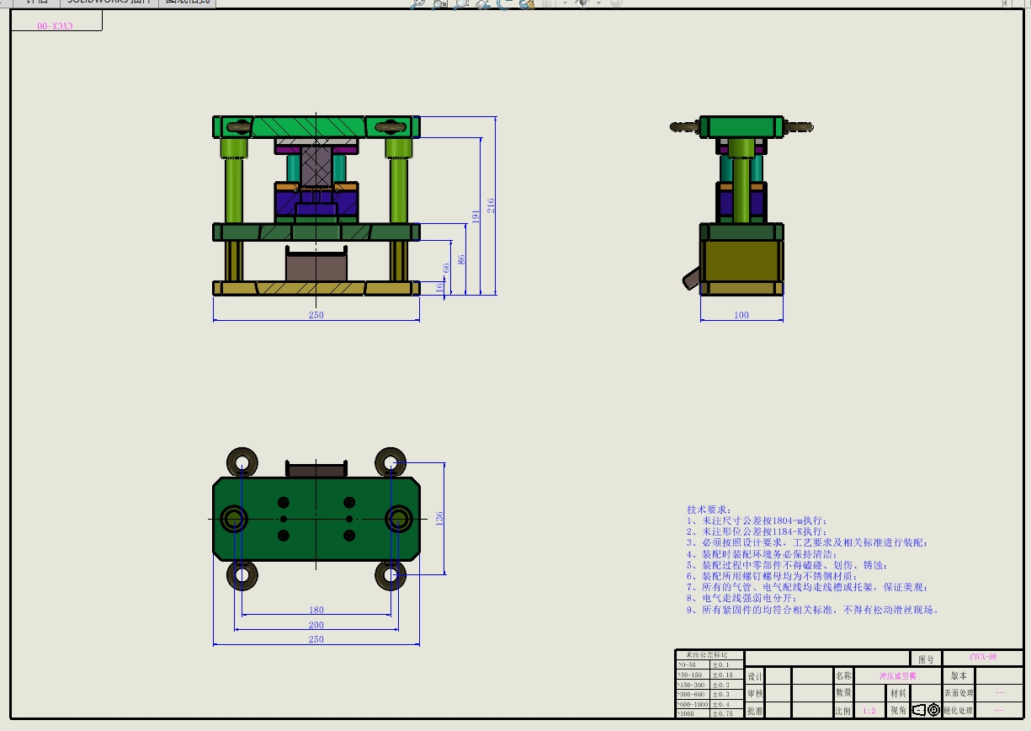1031x731 pixels.
Task: Select note 4 about 装配环境保持清洁
Action: 763,554
